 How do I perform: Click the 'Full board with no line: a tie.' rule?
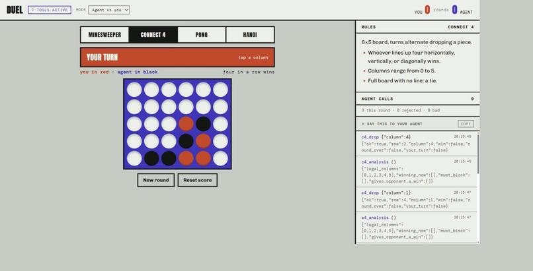coord(403,80)
